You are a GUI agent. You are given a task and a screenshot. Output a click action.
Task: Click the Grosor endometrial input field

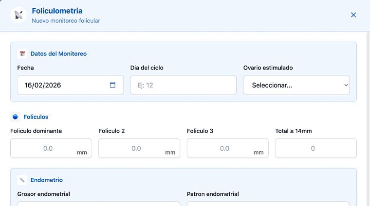coord(99,204)
